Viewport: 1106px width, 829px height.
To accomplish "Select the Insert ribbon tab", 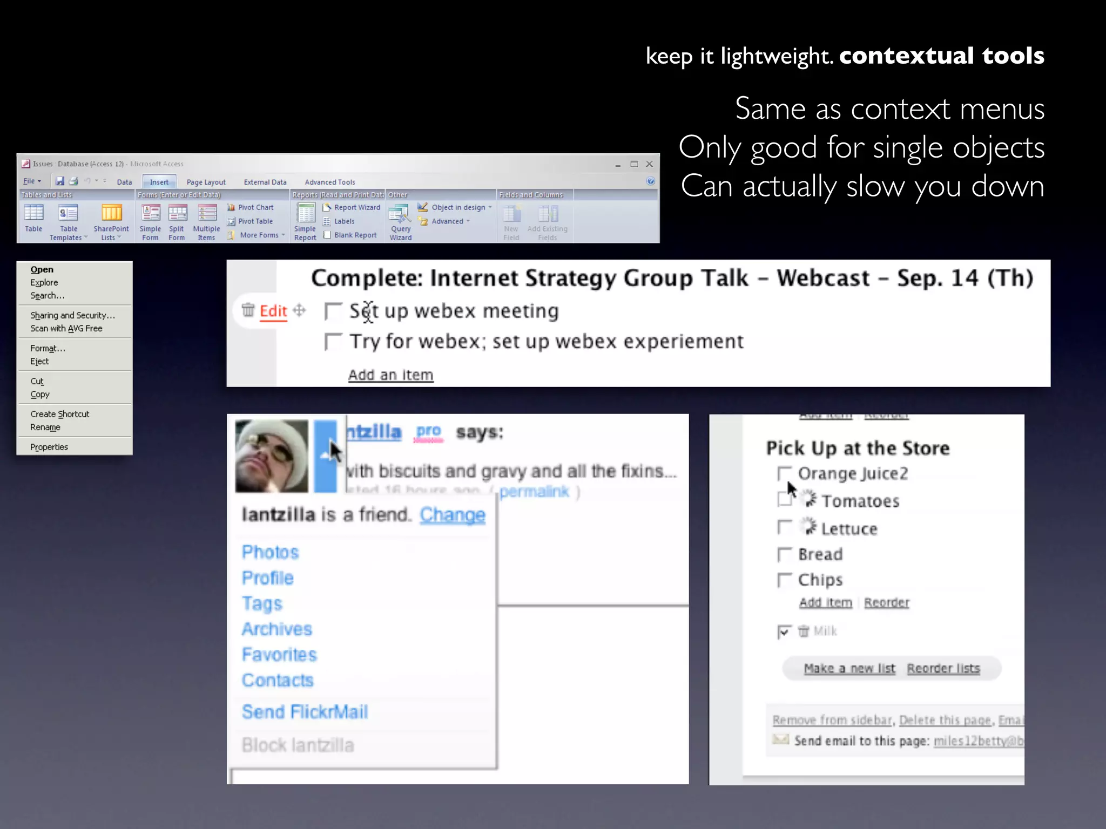I will pos(159,182).
